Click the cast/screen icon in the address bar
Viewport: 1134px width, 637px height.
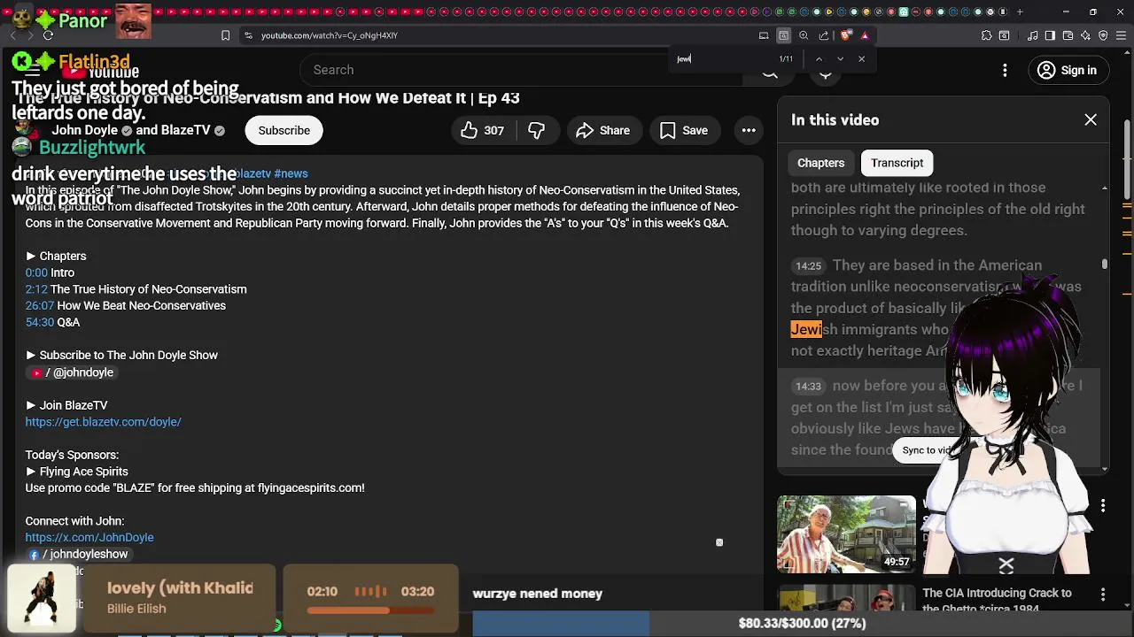tap(764, 35)
